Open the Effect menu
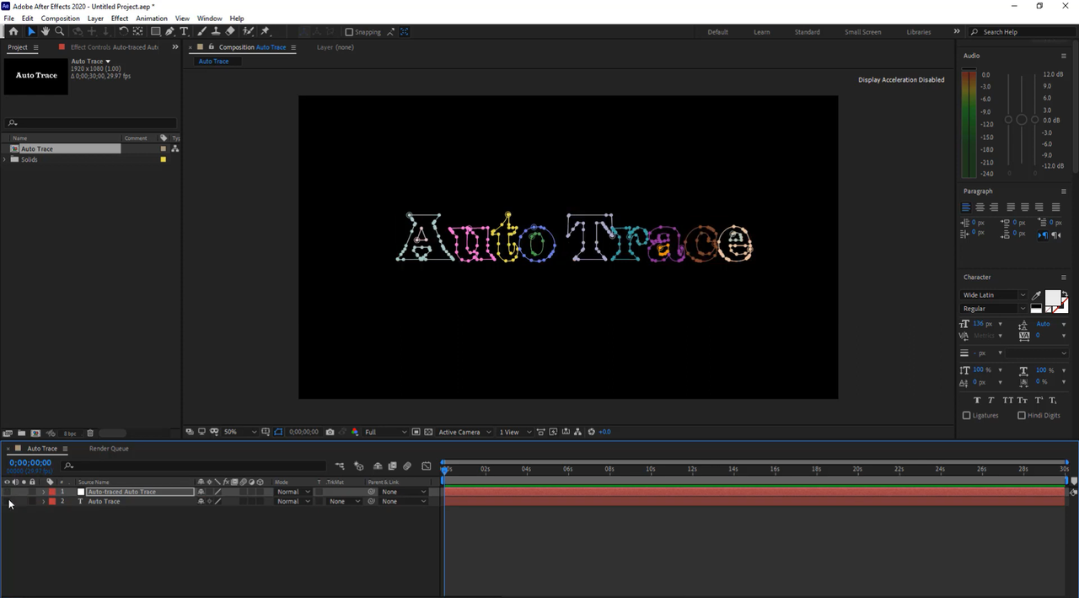This screenshot has width=1079, height=598. coord(120,18)
